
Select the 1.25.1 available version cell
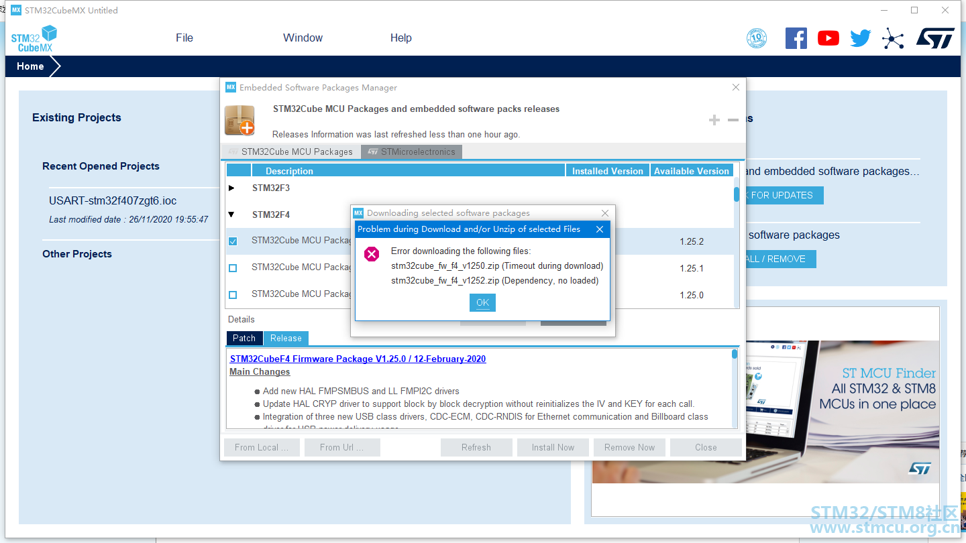tap(692, 268)
